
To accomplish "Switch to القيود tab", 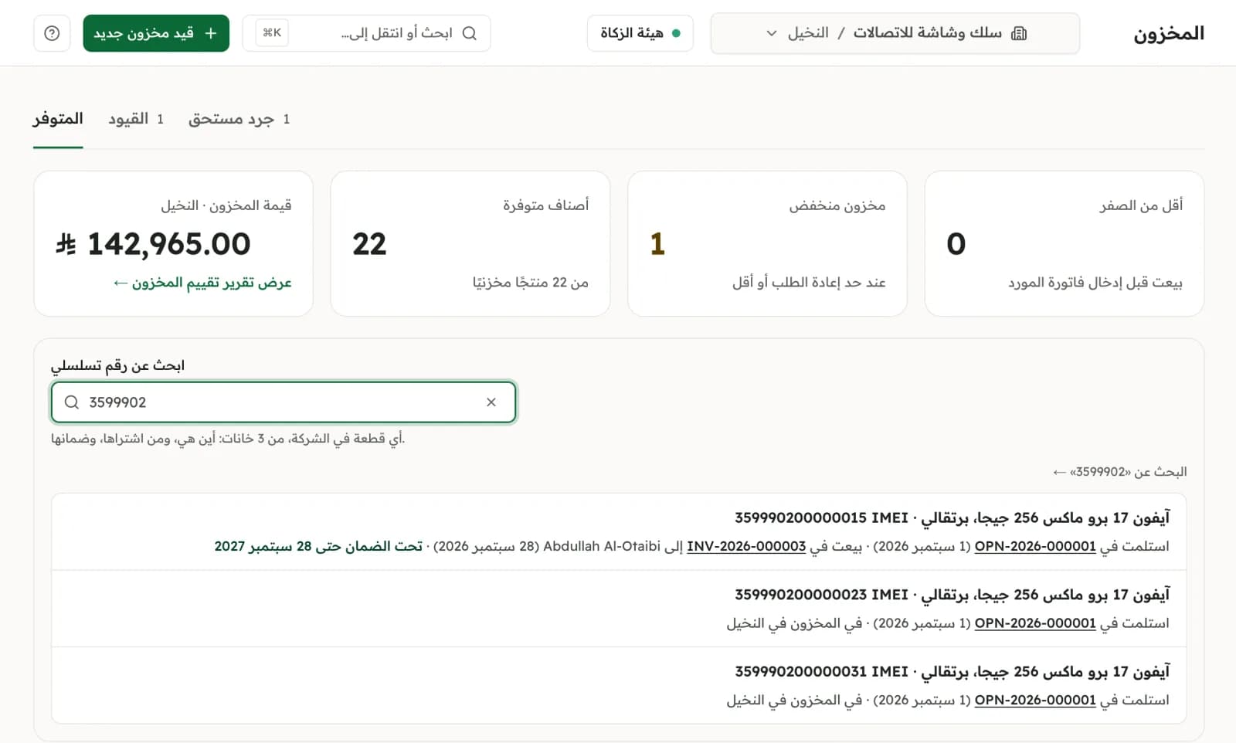I will tap(136, 119).
